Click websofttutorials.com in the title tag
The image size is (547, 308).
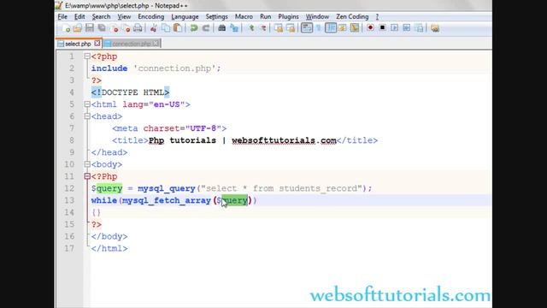point(284,140)
